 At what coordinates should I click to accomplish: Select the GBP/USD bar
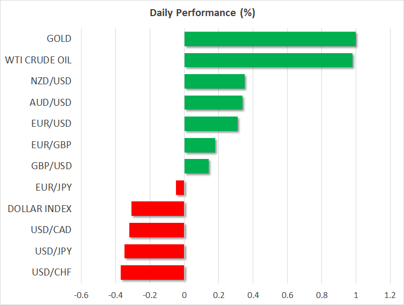coord(196,166)
